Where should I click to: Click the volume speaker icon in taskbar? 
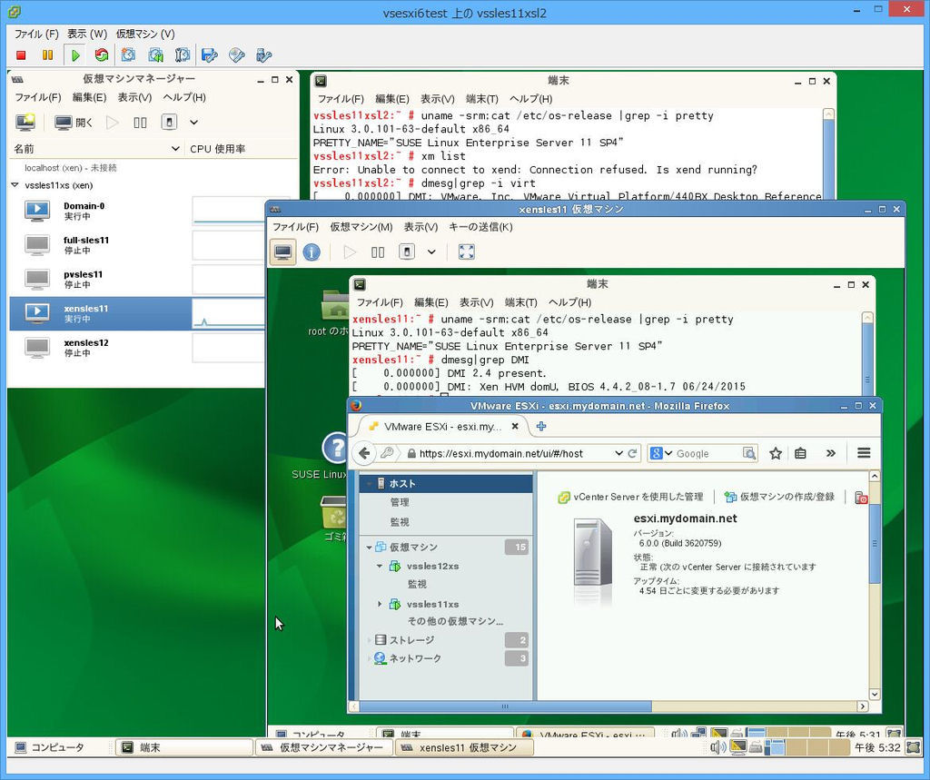(x=718, y=748)
